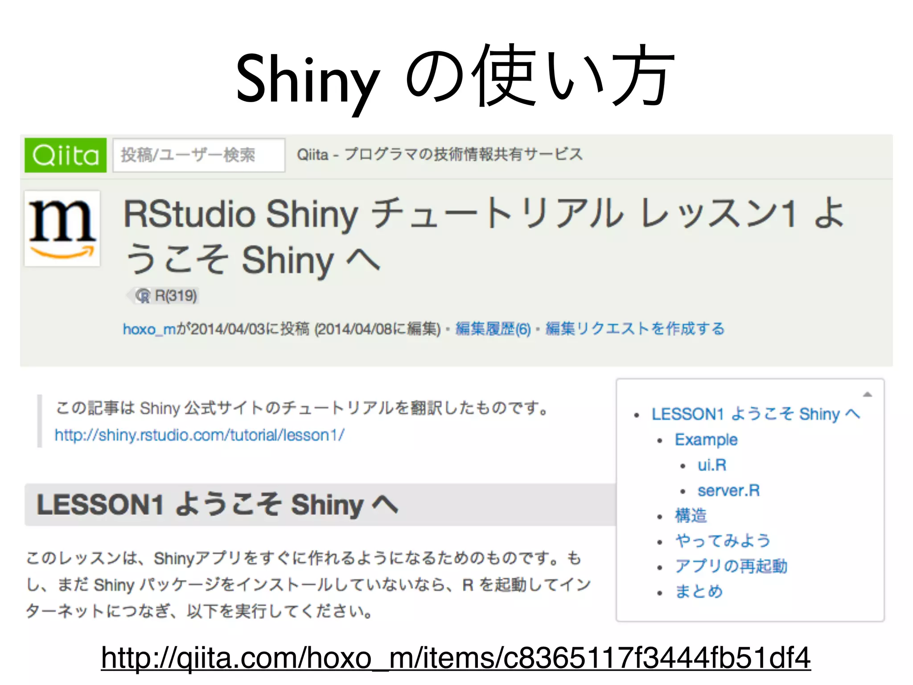The image size is (913, 685).
Task: Open the qiita.com/hoxo_m items URL
Action: pyautogui.click(x=456, y=658)
